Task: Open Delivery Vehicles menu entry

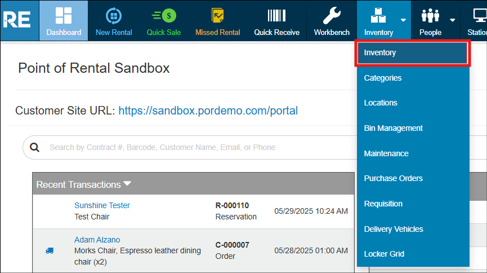Action: pos(394,229)
